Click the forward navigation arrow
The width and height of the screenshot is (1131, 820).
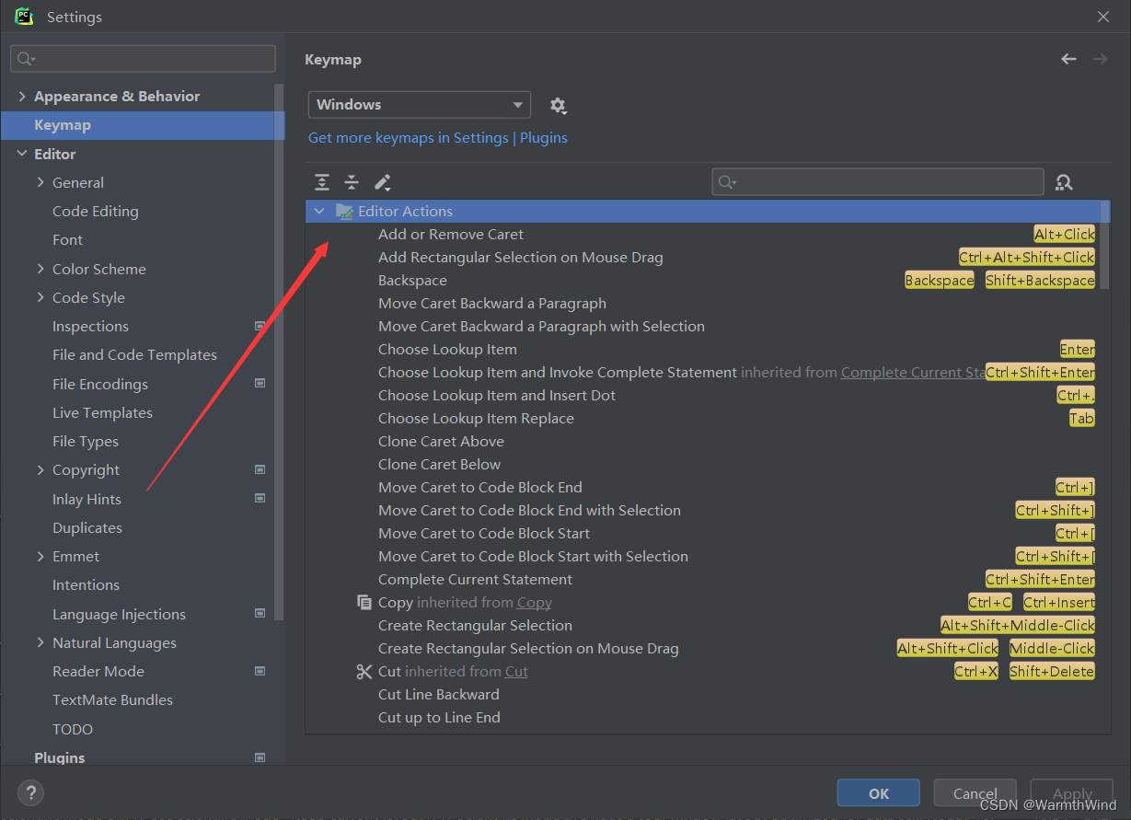tap(1100, 59)
